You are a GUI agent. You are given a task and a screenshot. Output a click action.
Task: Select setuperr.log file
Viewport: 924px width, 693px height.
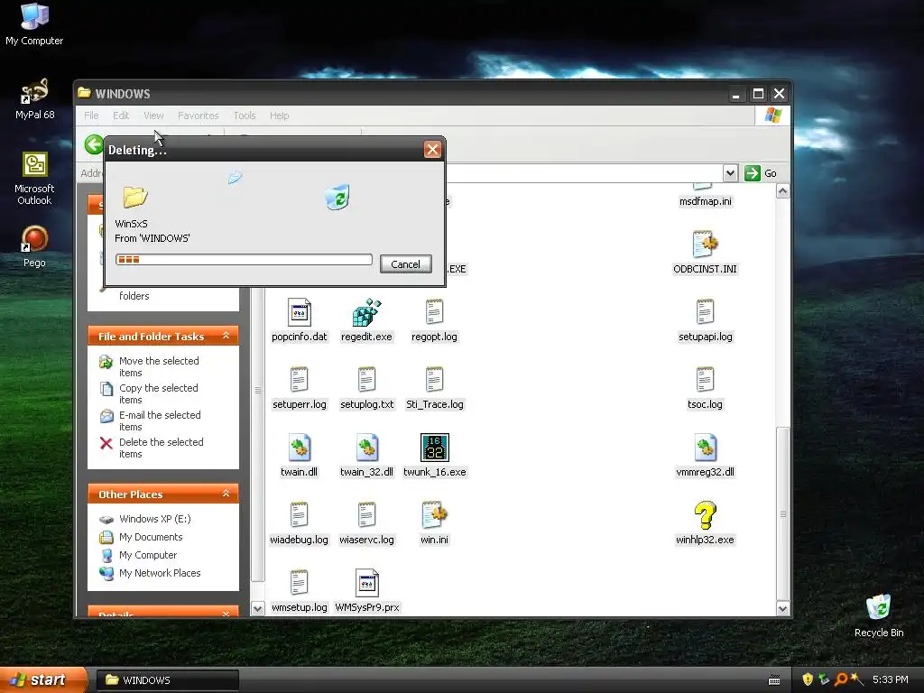click(300, 388)
